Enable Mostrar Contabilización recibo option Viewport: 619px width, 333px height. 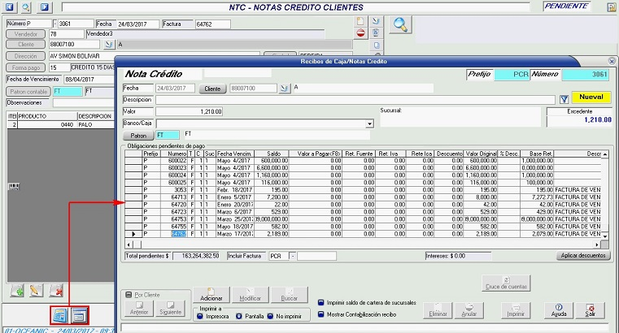(320, 314)
